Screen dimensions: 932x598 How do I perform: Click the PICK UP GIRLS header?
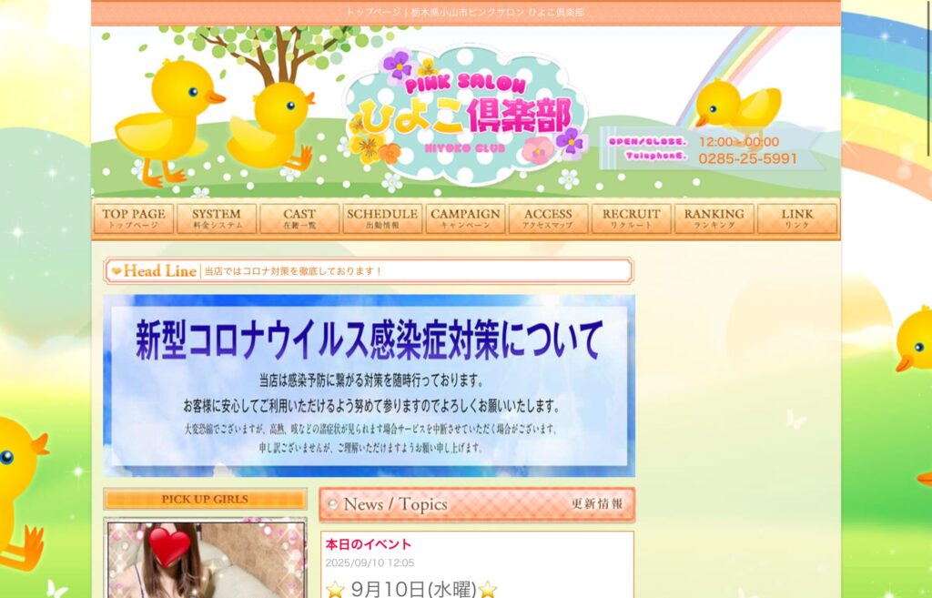(205, 499)
